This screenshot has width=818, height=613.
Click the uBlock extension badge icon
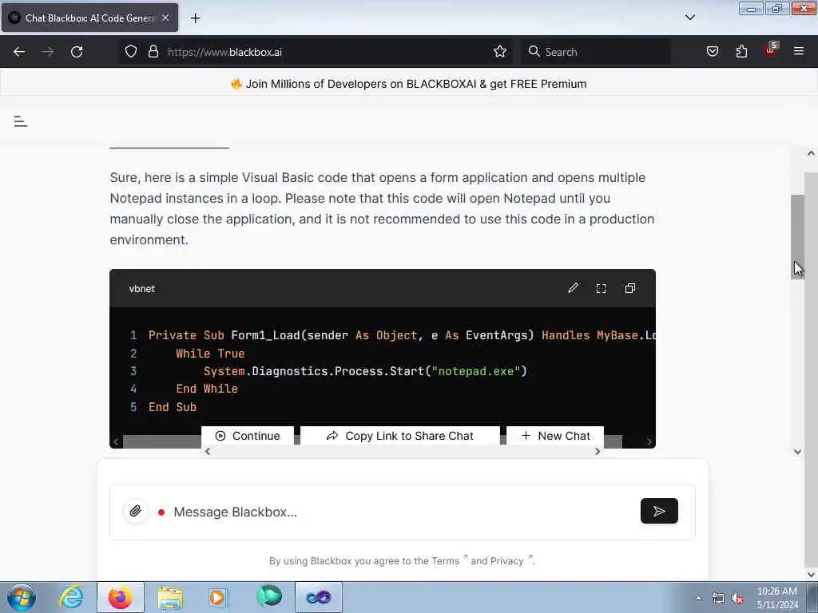pos(771,49)
